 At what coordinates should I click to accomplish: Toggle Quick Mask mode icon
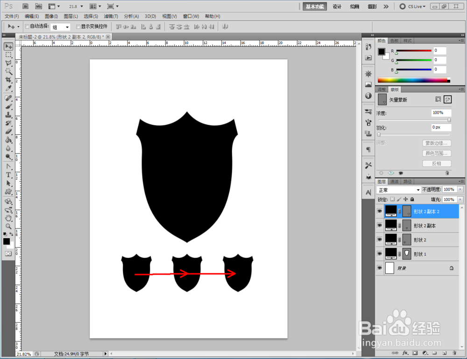click(8, 254)
